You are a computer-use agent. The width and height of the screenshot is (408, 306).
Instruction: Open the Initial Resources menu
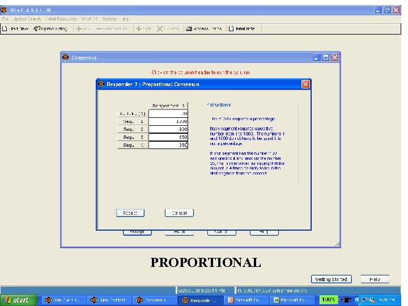pos(61,19)
